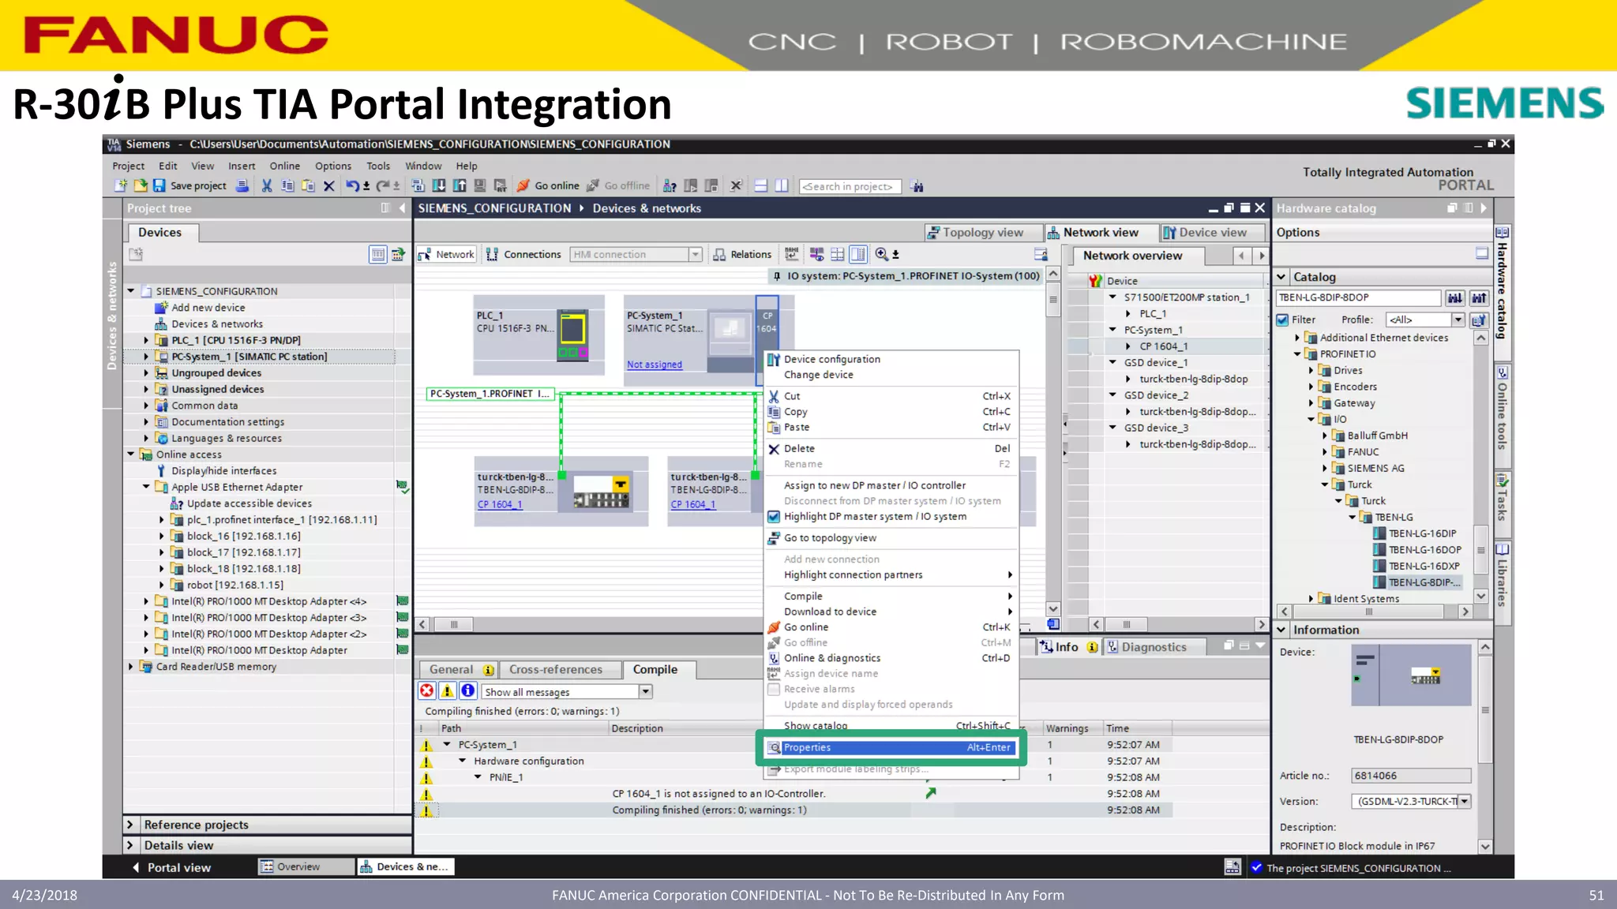Open the Options menu in menu bar
1617x909 pixels.
pyautogui.click(x=333, y=166)
